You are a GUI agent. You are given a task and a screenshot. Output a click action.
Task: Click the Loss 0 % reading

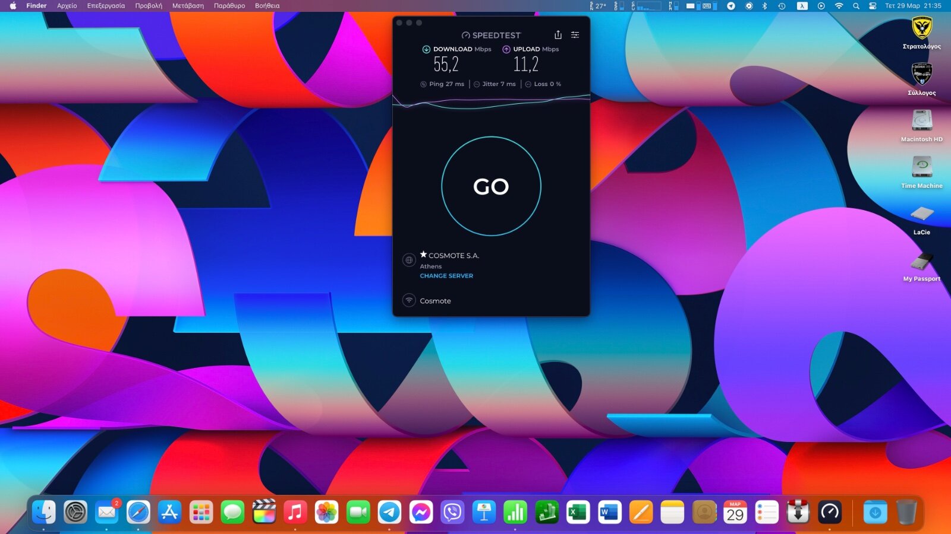543,84
